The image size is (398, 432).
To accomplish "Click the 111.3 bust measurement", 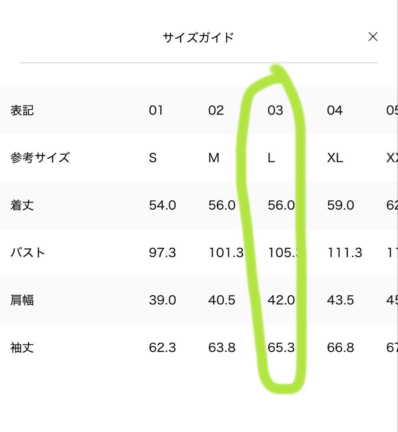I will point(344,253).
